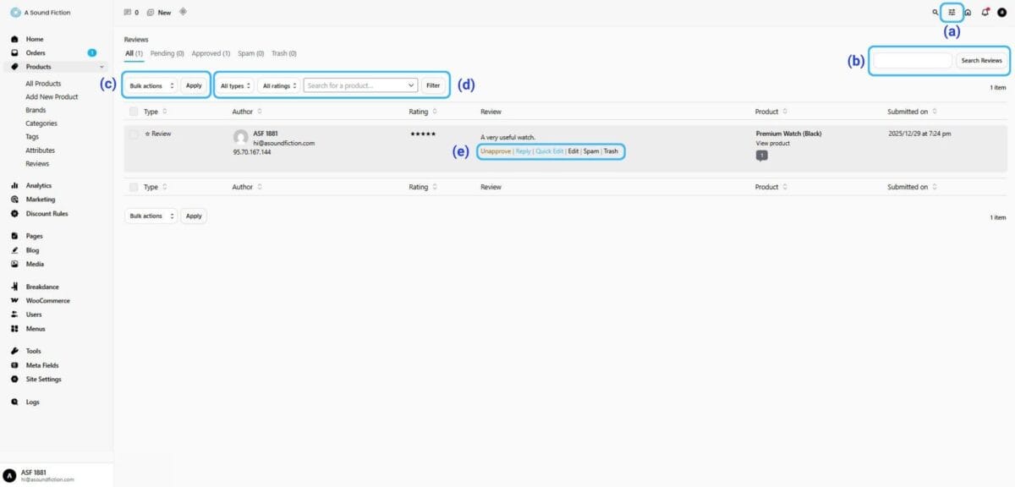The width and height of the screenshot is (1015, 487).
Task: Click the search magnifier icon in top bar
Action: 935,13
